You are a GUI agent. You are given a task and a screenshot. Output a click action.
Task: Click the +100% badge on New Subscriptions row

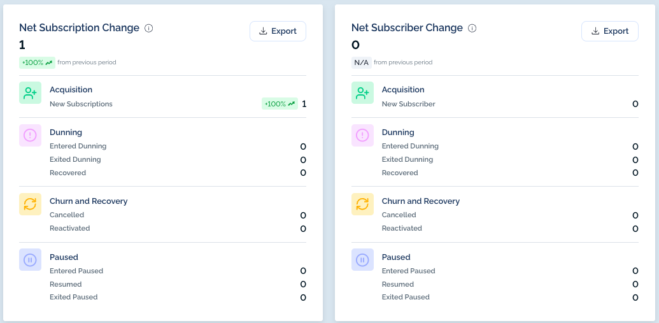[x=280, y=103]
